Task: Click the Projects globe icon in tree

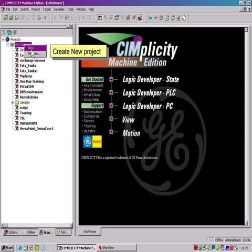Action: pos(7,39)
